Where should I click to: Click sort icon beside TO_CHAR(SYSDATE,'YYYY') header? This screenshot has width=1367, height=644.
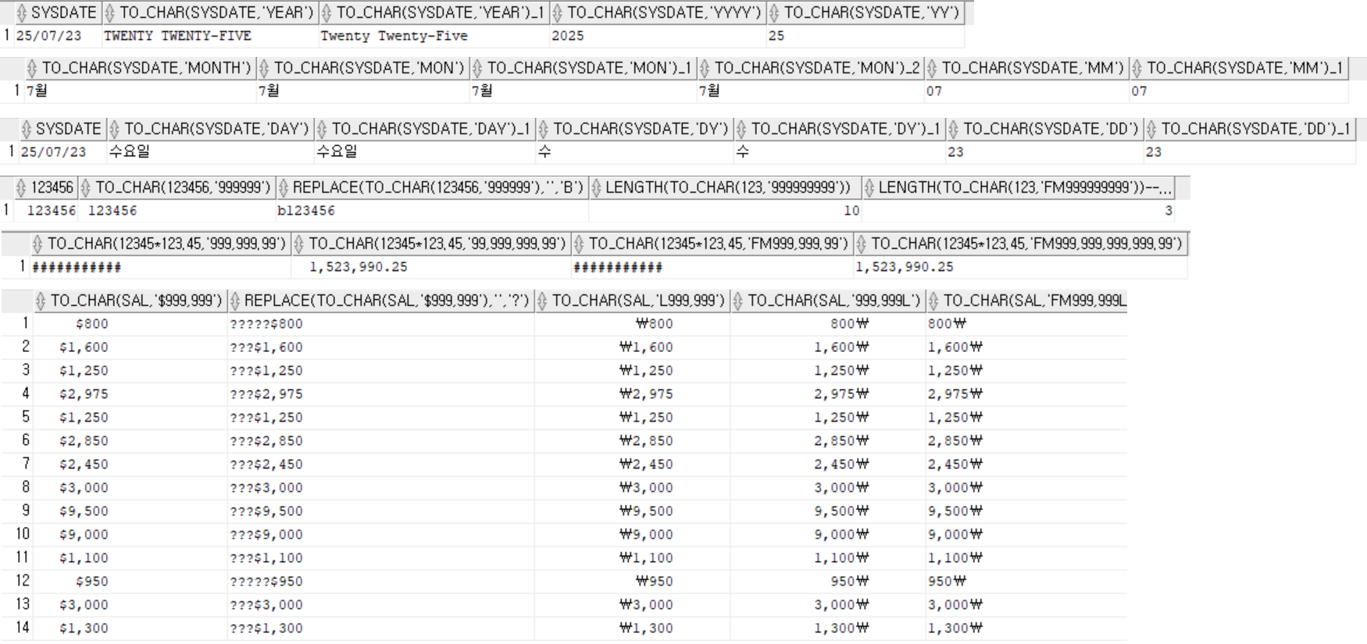558,12
